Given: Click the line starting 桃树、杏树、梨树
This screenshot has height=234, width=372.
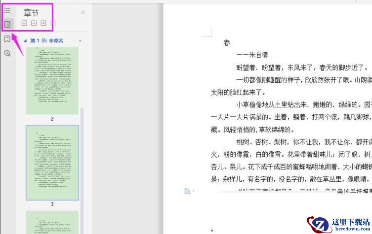Looking at the screenshot, I should (304, 142).
